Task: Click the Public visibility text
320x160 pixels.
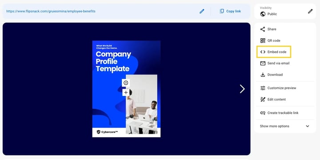Action: [x=272, y=14]
